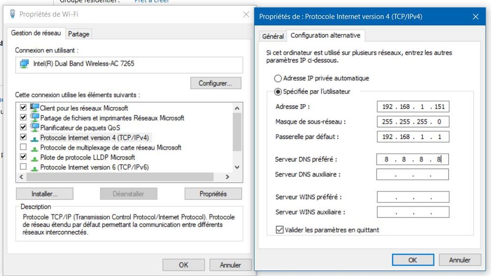The width and height of the screenshot is (491, 276).
Task: Select the Protocole Internet version 6 icon
Action: (x=34, y=167)
